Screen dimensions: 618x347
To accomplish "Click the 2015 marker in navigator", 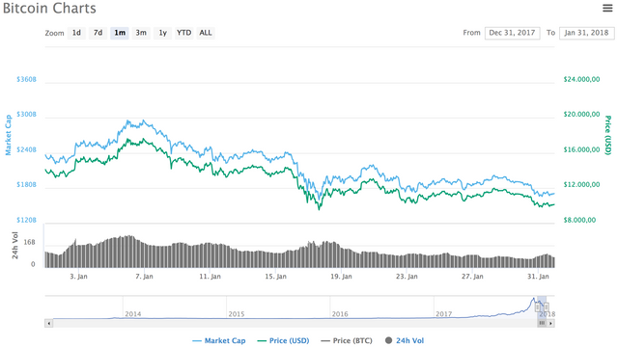I will [x=237, y=314].
